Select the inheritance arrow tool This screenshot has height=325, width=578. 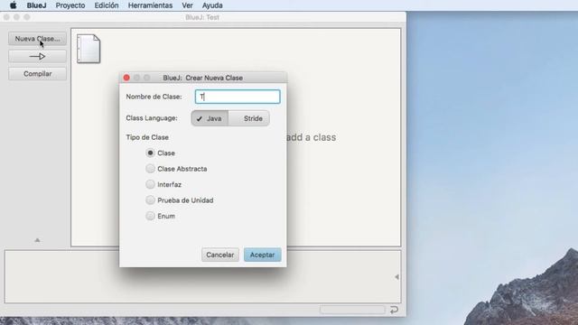tap(38, 56)
